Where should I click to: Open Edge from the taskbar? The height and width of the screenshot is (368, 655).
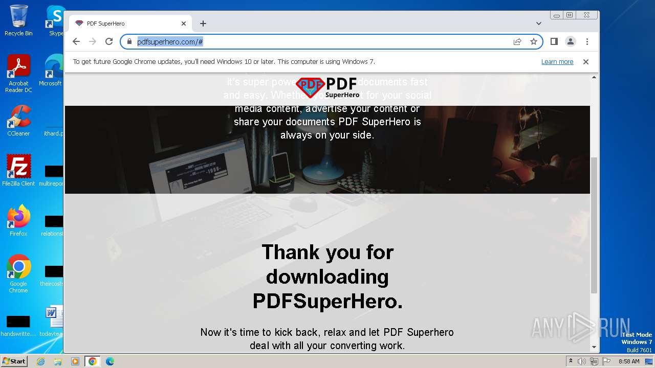[x=110, y=361]
